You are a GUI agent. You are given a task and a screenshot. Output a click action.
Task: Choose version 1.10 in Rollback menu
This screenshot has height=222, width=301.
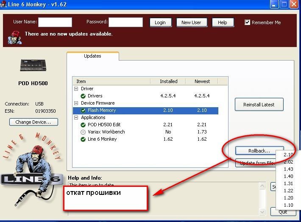click(288, 205)
